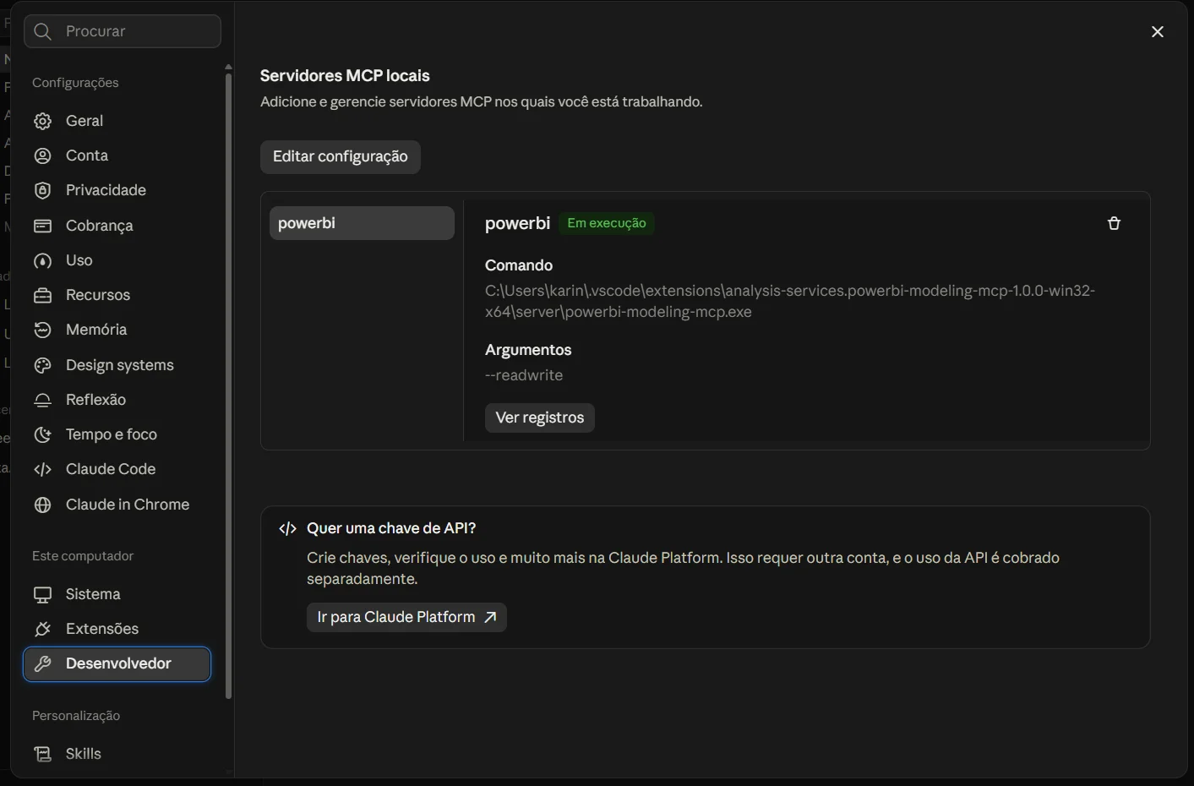This screenshot has height=786, width=1194.
Task: Click the gear icon beside Geral
Action: click(42, 121)
